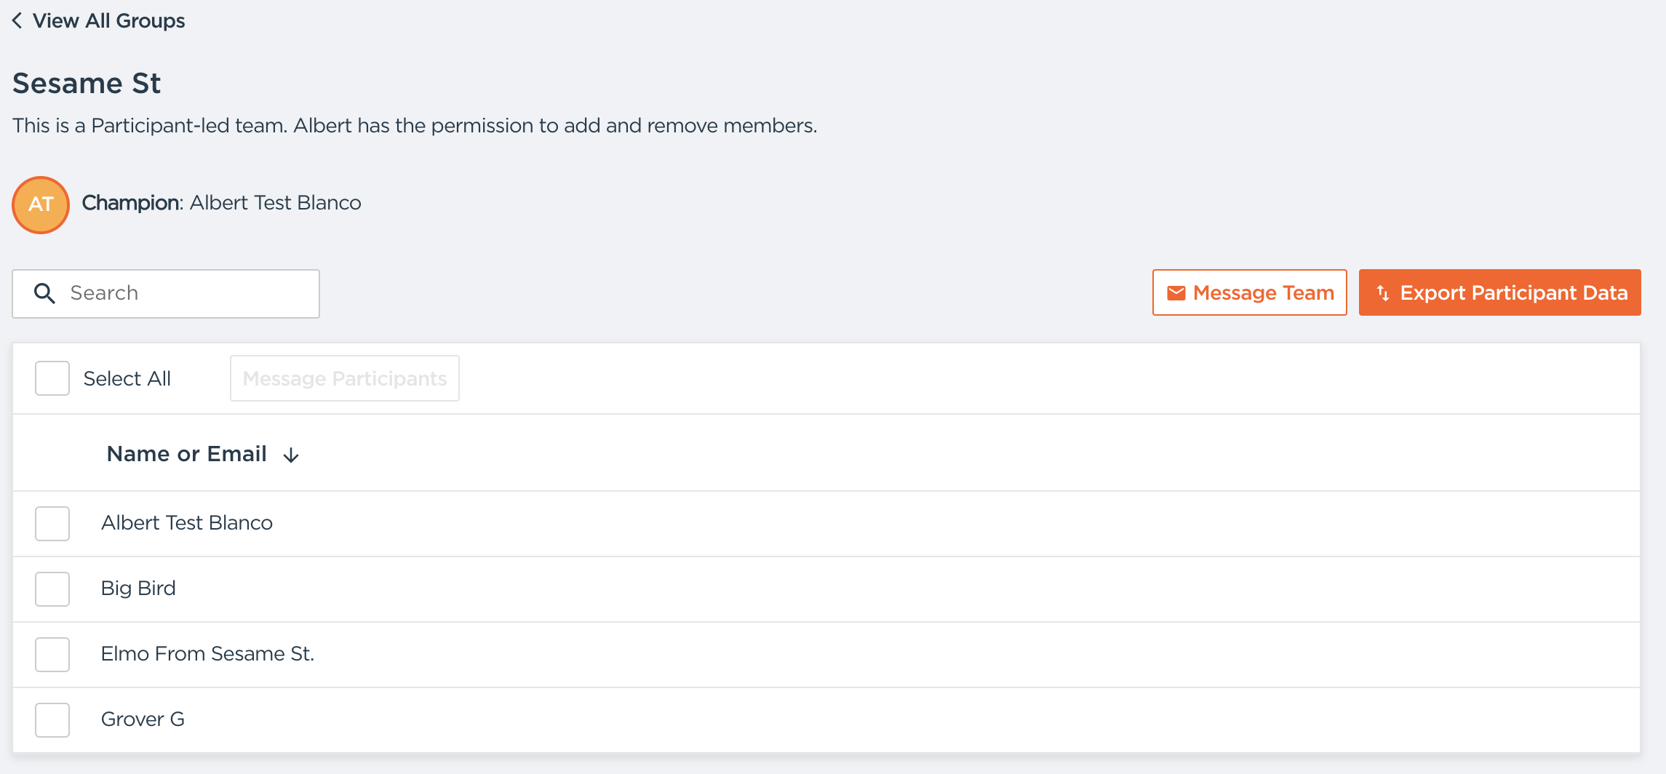Click the envelope icon in Message Team
The height and width of the screenshot is (774, 1666).
[1176, 292]
